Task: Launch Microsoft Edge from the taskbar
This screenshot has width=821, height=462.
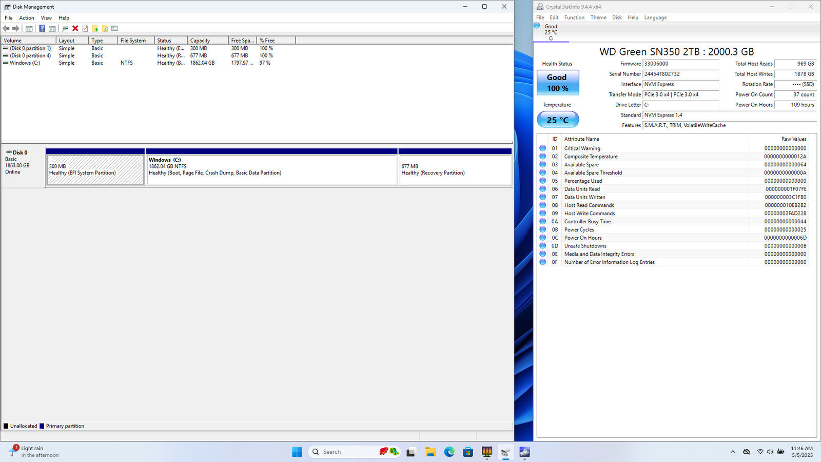Action: (x=449, y=452)
